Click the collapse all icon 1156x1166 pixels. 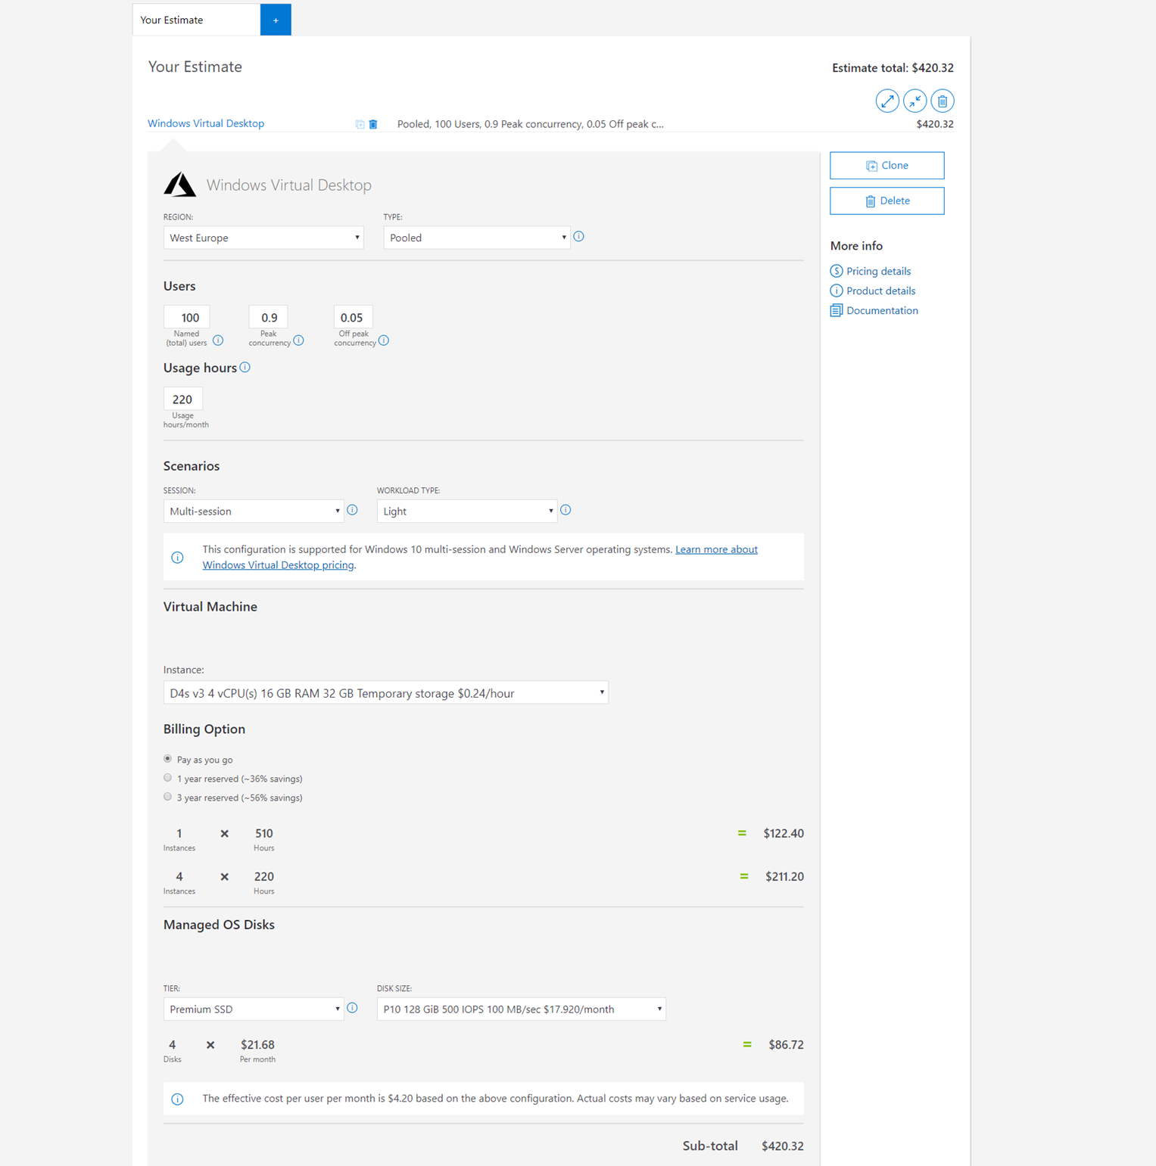click(x=915, y=101)
